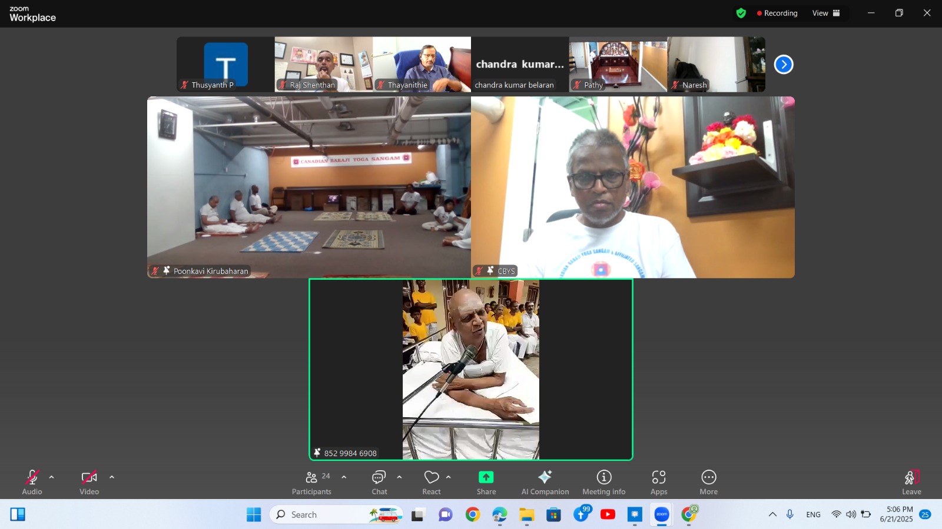The height and width of the screenshot is (529, 942).
Task: Show Meeting info
Action: click(603, 482)
